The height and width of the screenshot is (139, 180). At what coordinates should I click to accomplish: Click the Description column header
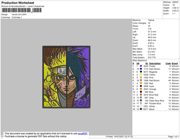[155, 63]
